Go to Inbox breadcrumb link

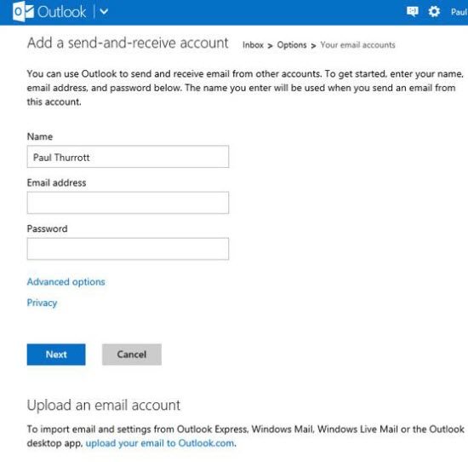pyautogui.click(x=253, y=45)
